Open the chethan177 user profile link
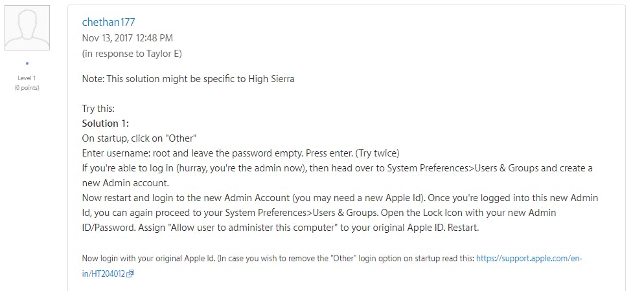This screenshot has width=633, height=291. pos(108,22)
